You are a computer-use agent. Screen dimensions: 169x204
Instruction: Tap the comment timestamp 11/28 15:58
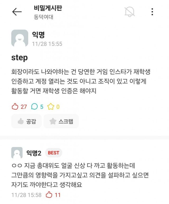[x=26, y=195]
